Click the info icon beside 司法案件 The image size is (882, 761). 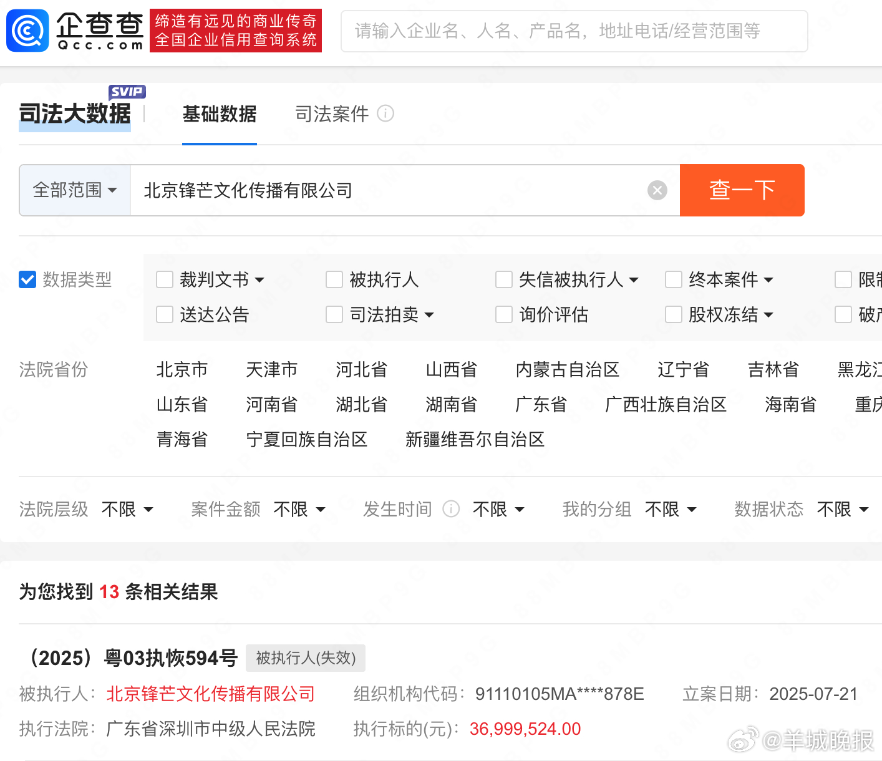point(385,114)
